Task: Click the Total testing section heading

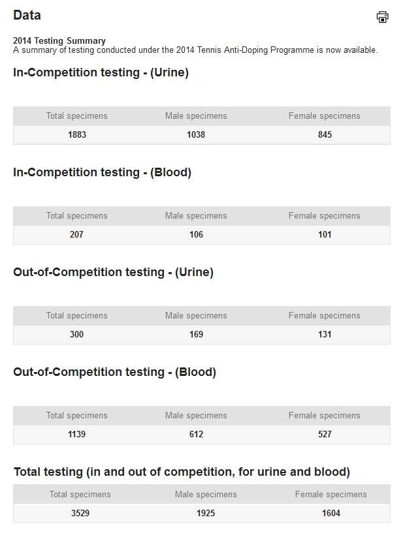Action: (182, 472)
